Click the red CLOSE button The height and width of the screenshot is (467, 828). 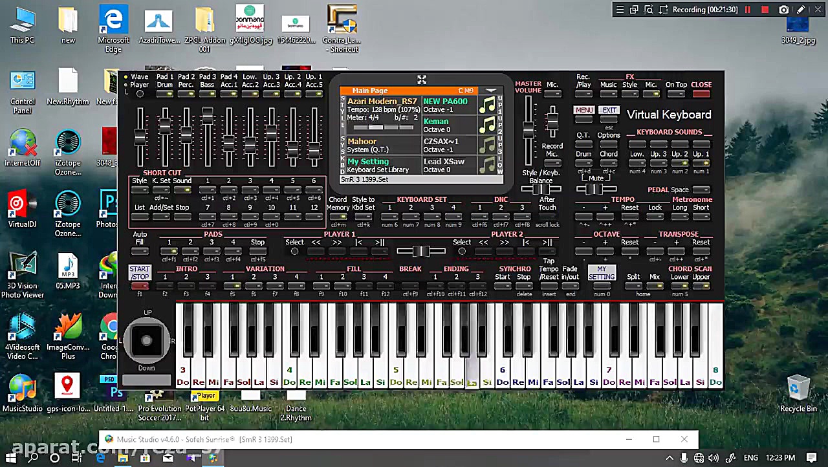(701, 94)
